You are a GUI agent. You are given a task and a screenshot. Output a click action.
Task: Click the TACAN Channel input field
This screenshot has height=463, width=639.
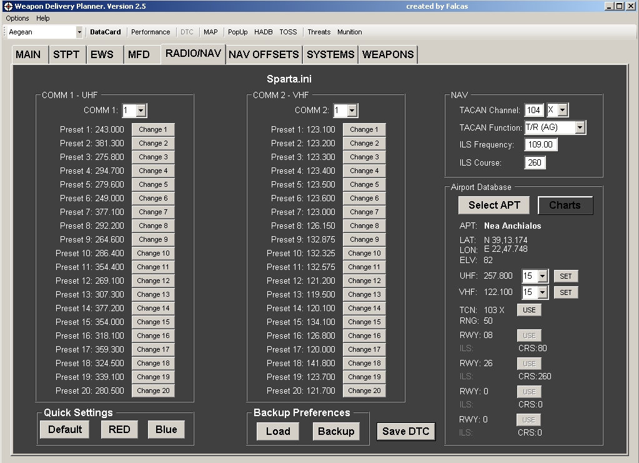[x=533, y=110]
